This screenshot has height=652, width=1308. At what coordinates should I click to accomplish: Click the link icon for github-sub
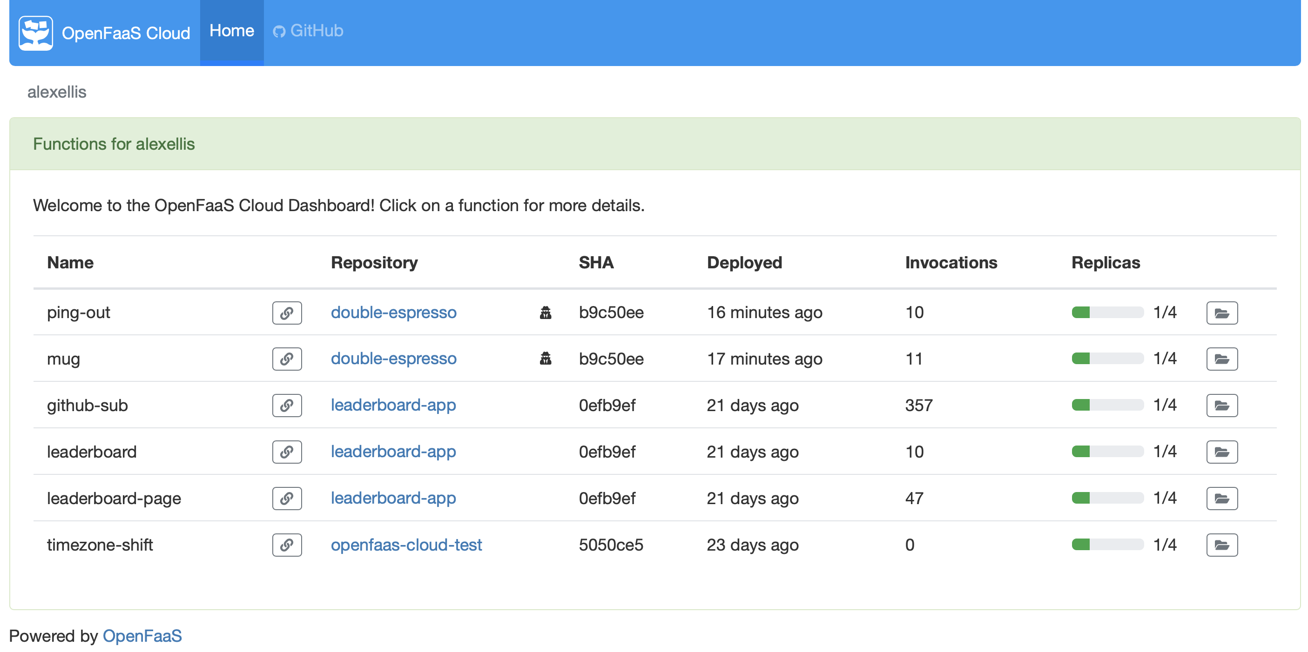[x=287, y=406]
